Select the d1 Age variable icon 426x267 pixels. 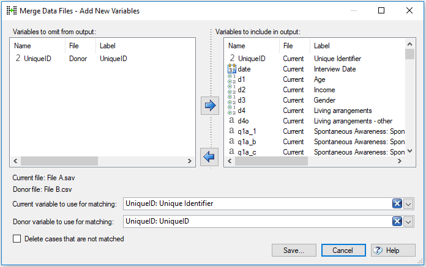[x=231, y=79]
